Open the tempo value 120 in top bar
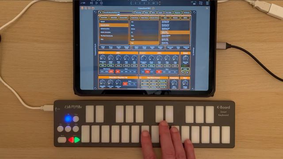 click(x=83, y=3)
